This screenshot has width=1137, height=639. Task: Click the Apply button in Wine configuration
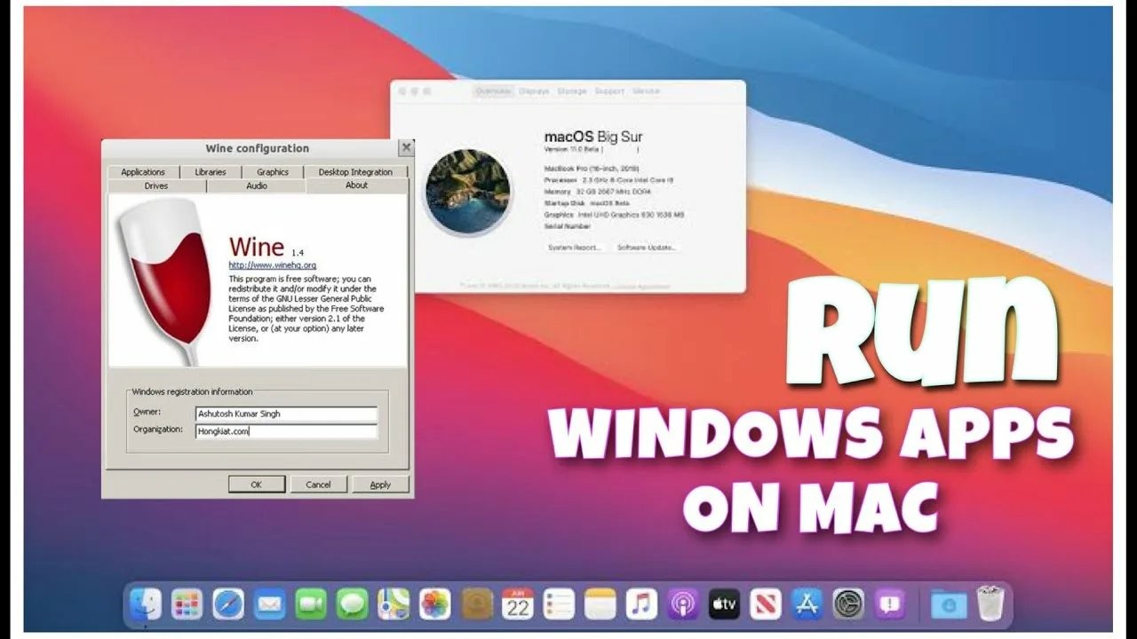(x=380, y=485)
